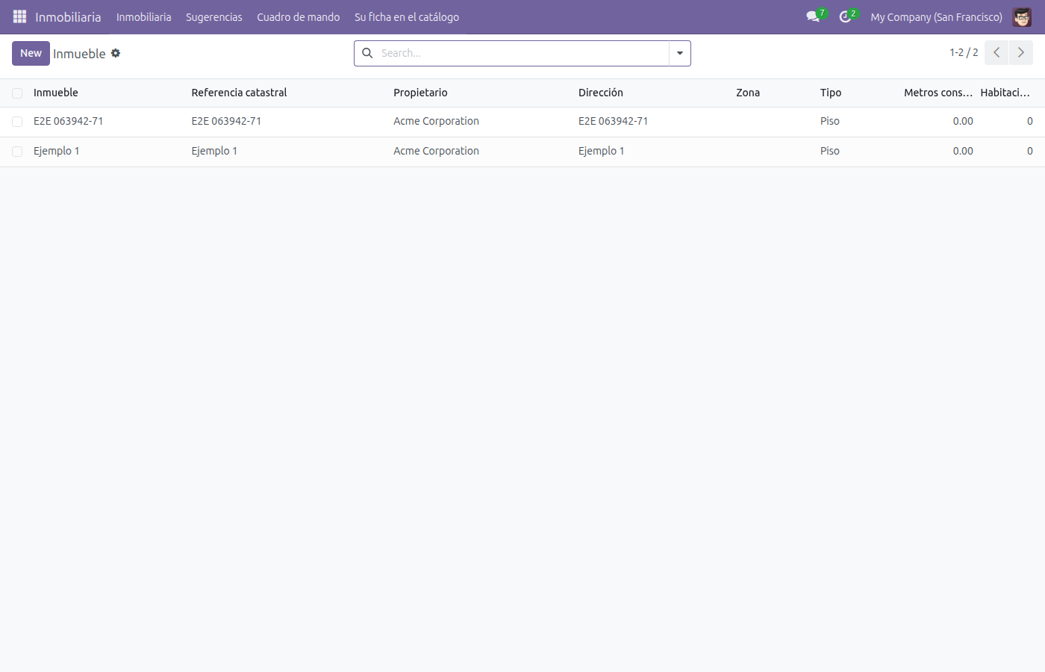Click the New button
This screenshot has width=1045, height=672.
(31, 53)
